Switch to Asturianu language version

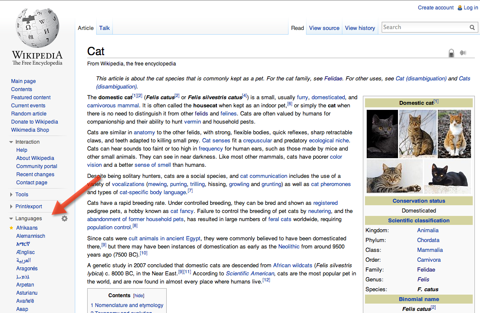pyautogui.click(x=27, y=293)
